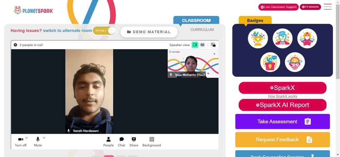Expand the microphone options chevron
The image size is (340, 157).
(x=44, y=138)
